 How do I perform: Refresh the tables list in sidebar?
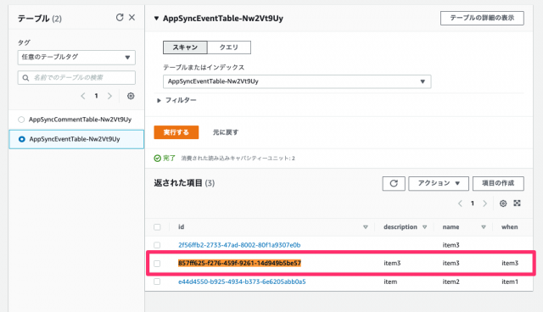(x=120, y=17)
